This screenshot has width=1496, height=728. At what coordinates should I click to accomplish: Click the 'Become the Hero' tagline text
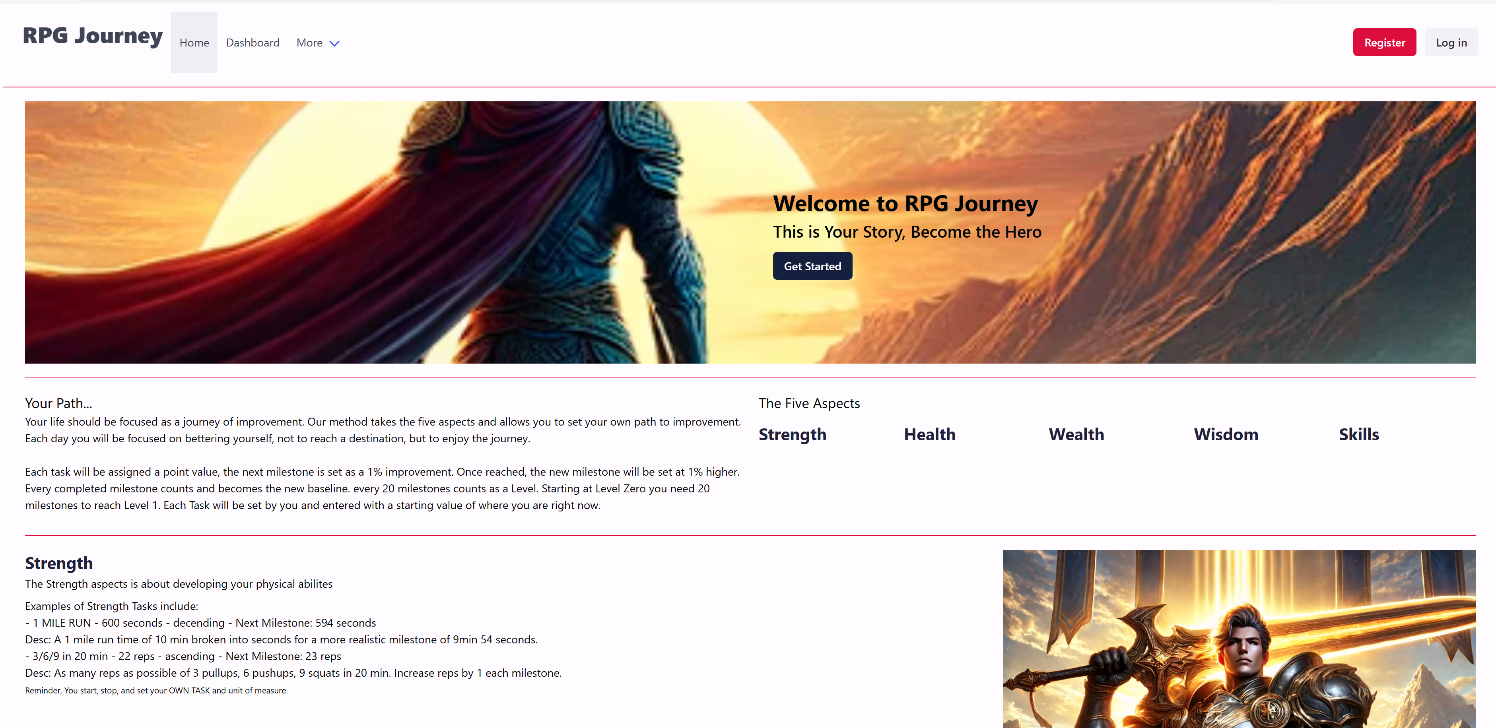907,232
